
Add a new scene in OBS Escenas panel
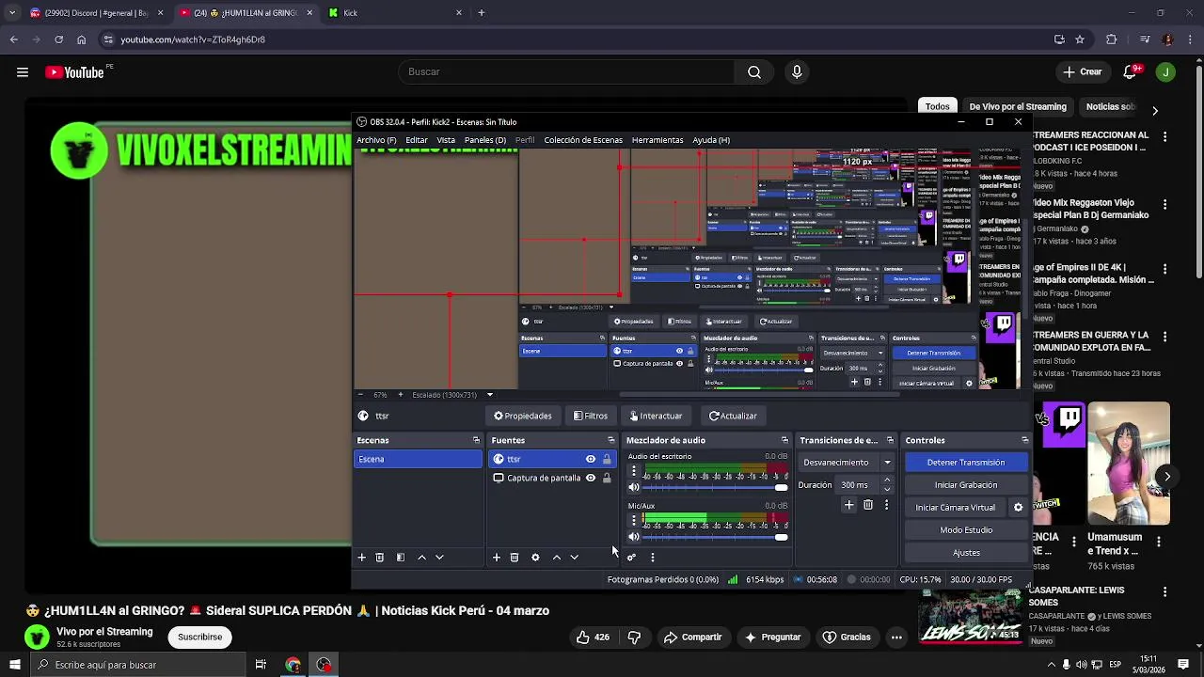(361, 558)
